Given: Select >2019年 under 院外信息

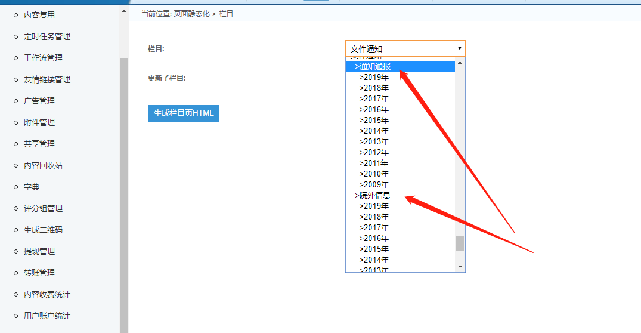Looking at the screenshot, I should pos(400,206).
